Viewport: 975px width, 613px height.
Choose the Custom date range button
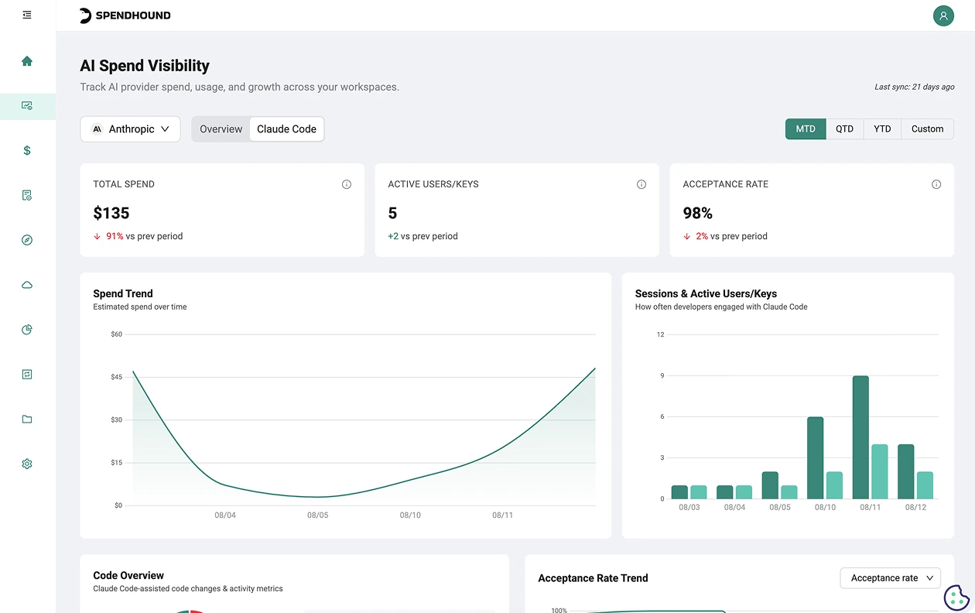click(927, 129)
